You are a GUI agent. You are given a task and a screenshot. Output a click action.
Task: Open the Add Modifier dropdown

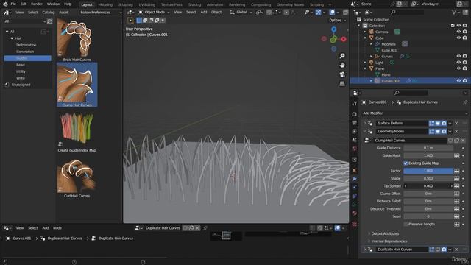point(414,113)
